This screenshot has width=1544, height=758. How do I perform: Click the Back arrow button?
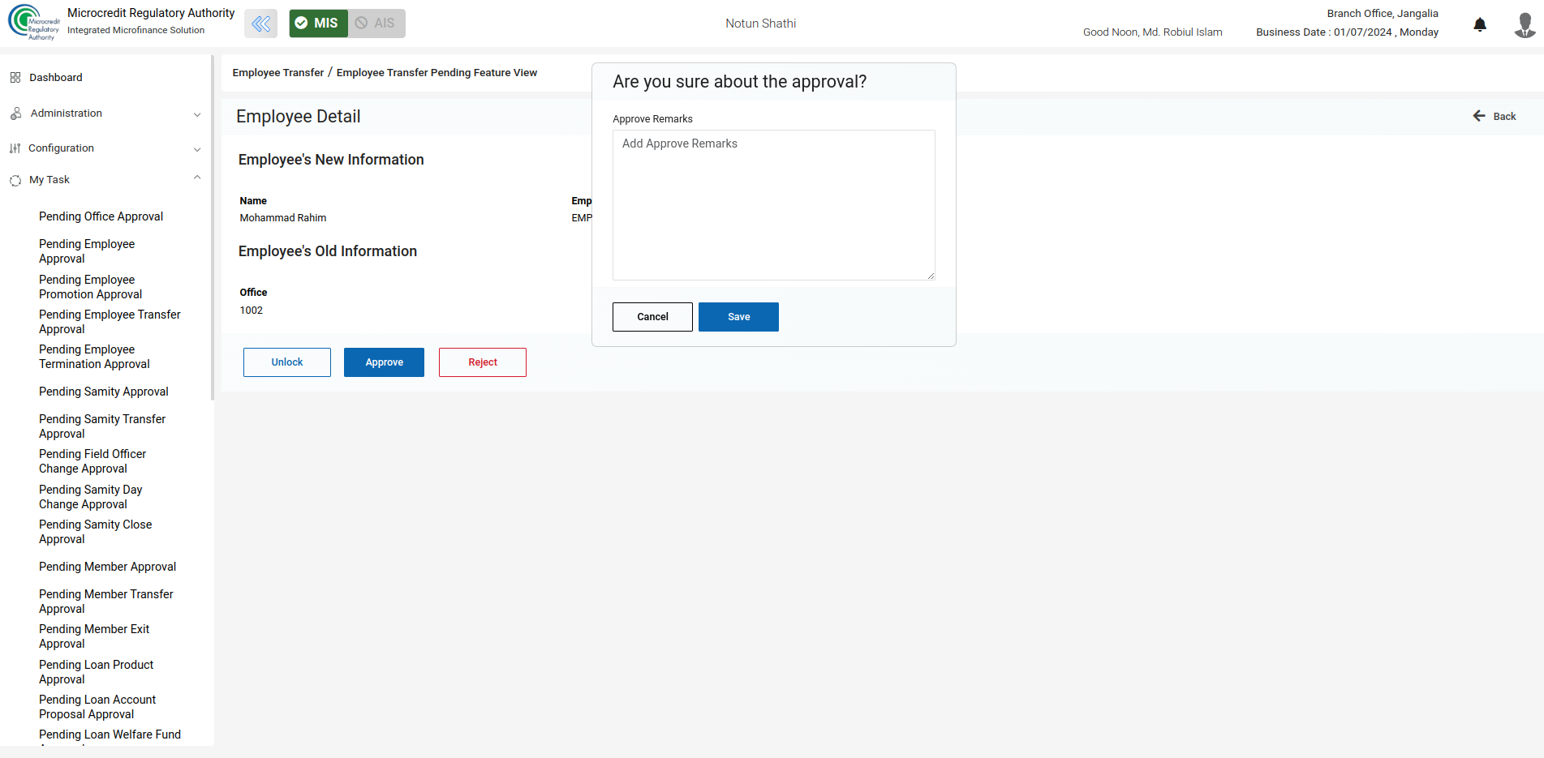[x=1495, y=117]
